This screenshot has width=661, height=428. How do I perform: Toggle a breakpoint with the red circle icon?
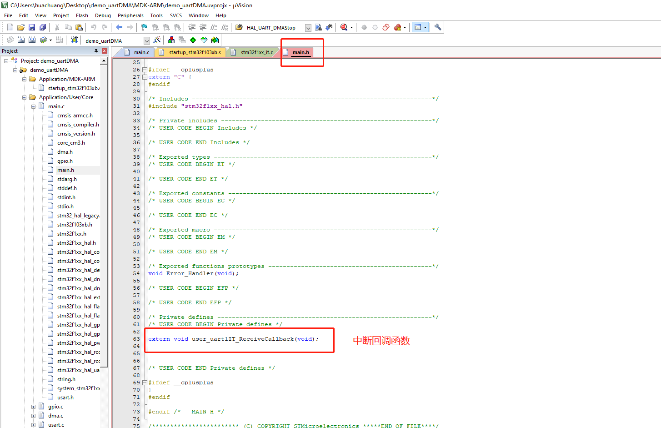(364, 27)
